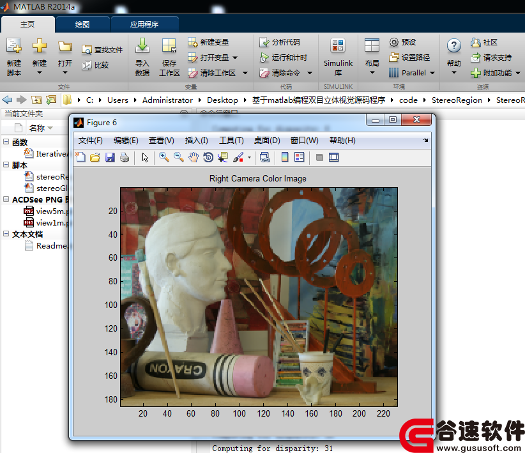Select the view1m PNG file
Image resolution: width=525 pixels, height=453 pixels.
(46, 223)
